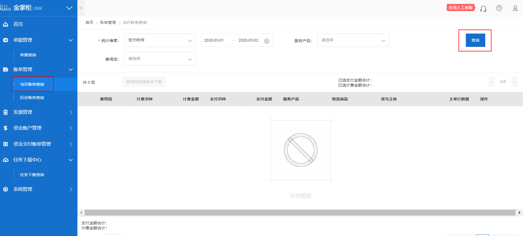Click the 任务下载中心 cloud icon

(6, 160)
